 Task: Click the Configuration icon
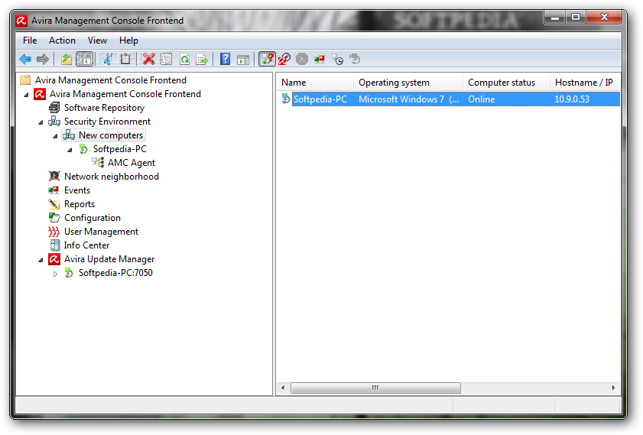[54, 218]
